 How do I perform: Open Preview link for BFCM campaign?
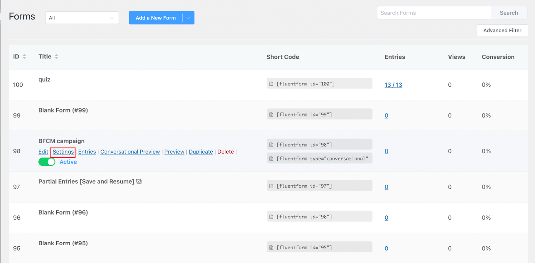coord(174,152)
